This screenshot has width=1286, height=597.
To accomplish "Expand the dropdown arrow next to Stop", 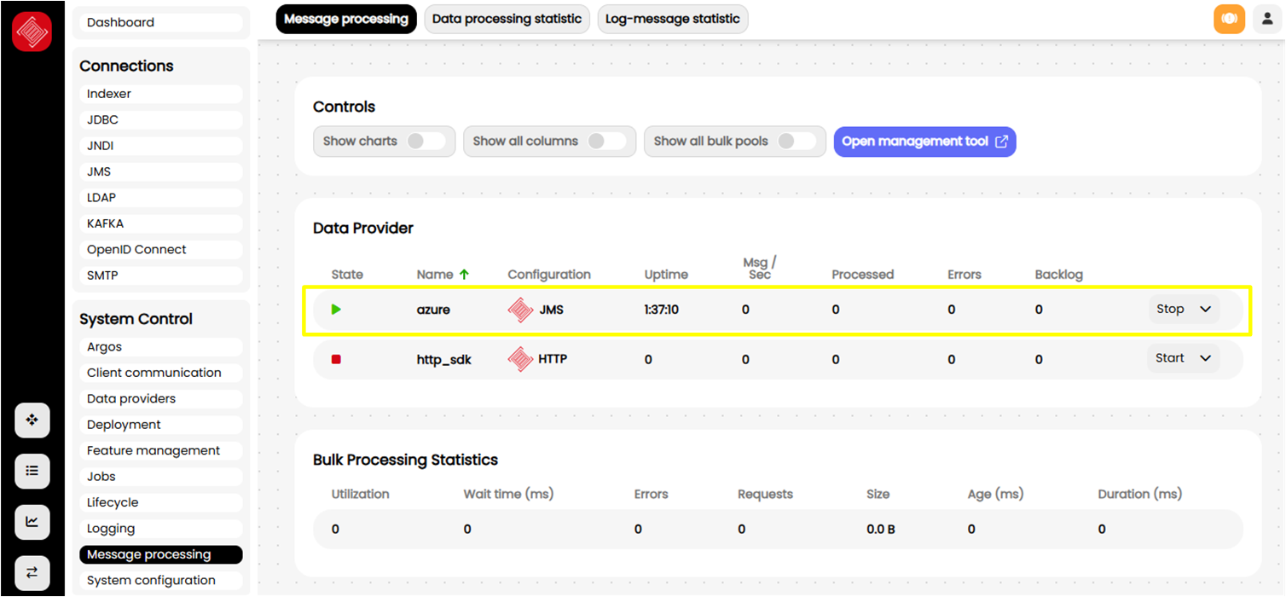I will (1205, 310).
